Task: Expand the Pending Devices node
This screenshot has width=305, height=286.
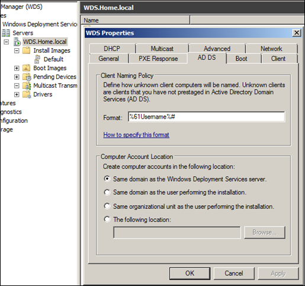Action: (17, 77)
